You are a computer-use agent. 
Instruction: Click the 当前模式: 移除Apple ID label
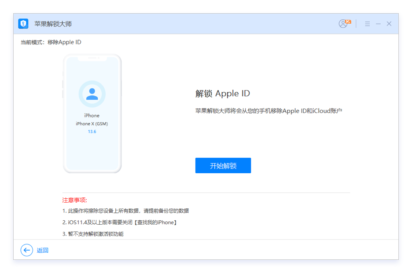click(x=51, y=42)
